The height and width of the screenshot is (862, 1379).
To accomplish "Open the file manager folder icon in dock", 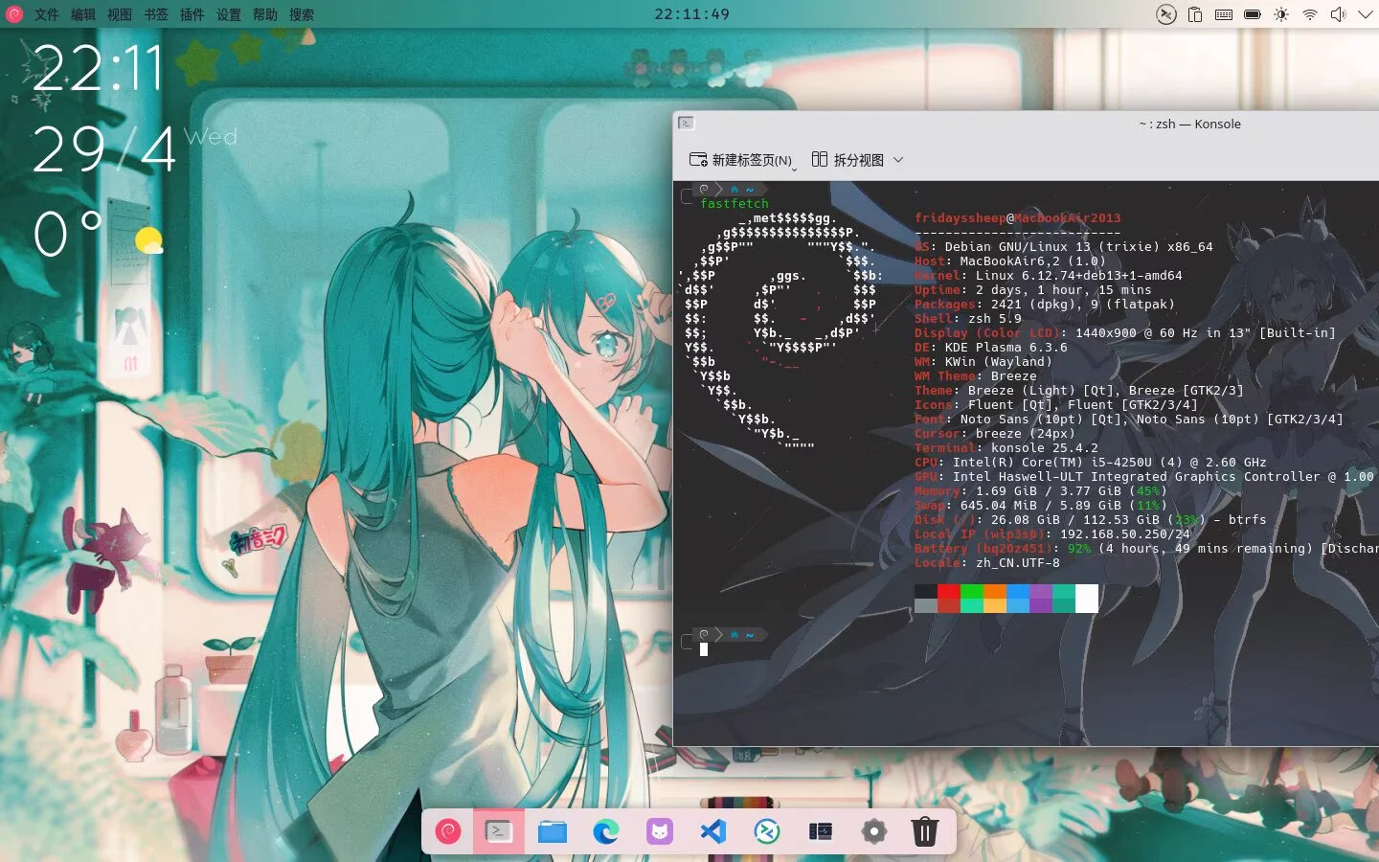I will pos(552,831).
